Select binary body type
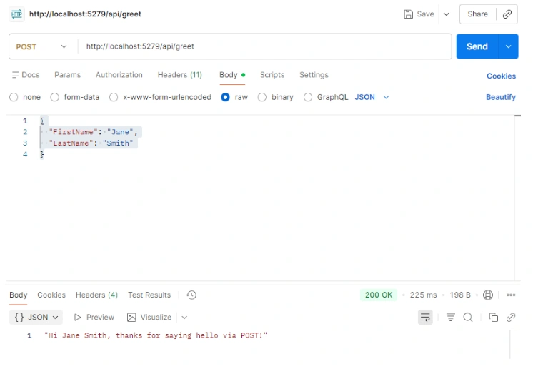Image resolution: width=533 pixels, height=369 pixels. coord(261,98)
